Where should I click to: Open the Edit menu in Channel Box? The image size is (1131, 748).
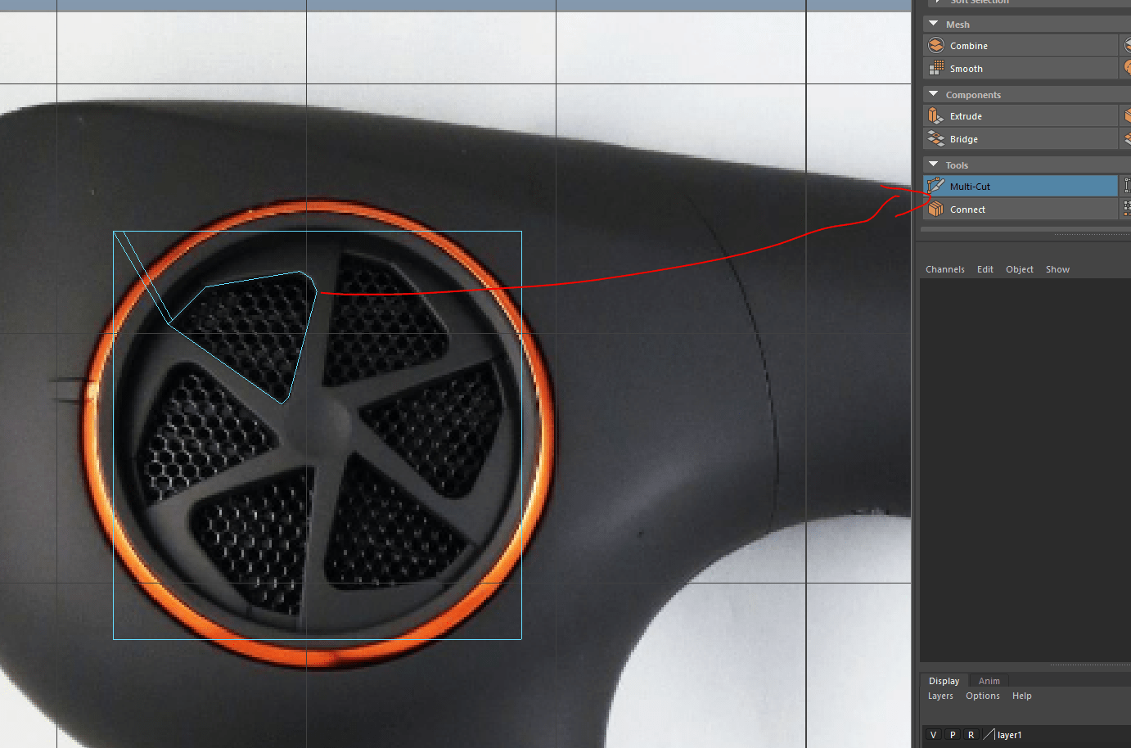[985, 269]
